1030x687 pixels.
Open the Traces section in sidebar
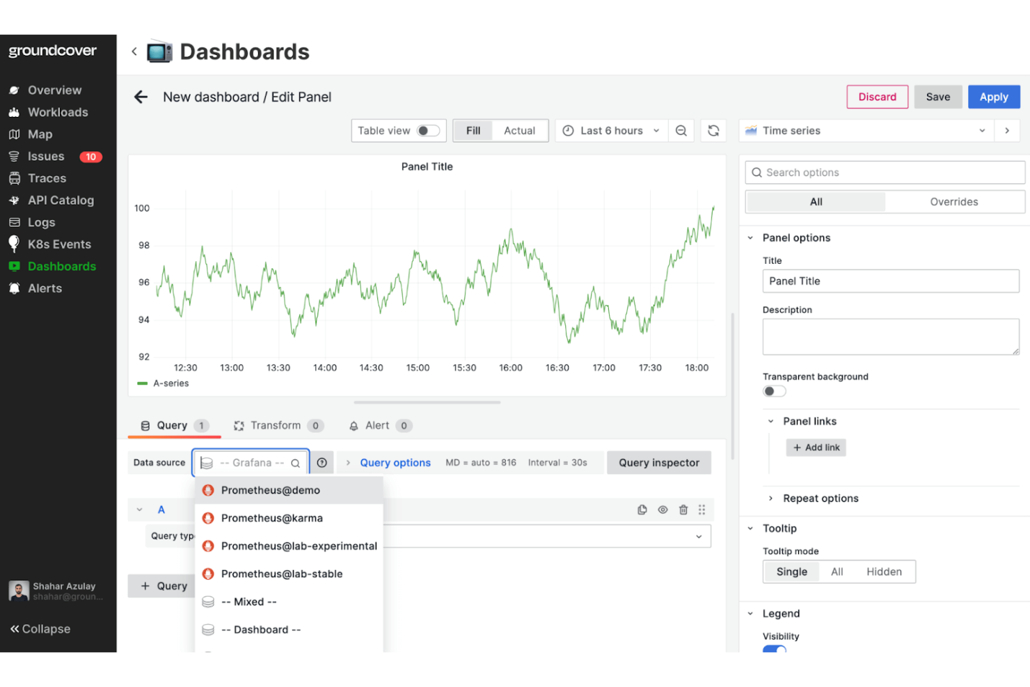pyautogui.click(x=47, y=178)
